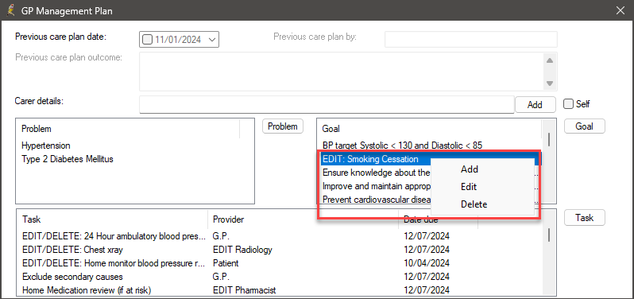
Task: Click the 10/04/2024 date due cell
Action: [x=426, y=263]
